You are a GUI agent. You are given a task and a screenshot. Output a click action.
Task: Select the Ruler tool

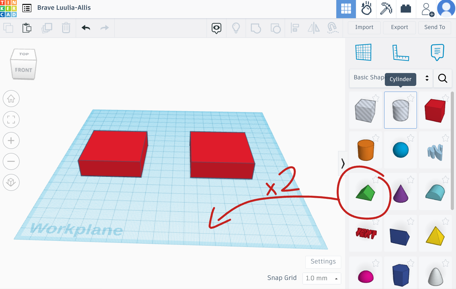pos(400,52)
